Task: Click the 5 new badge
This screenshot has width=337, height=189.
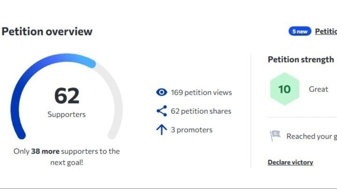Action: click(x=300, y=31)
